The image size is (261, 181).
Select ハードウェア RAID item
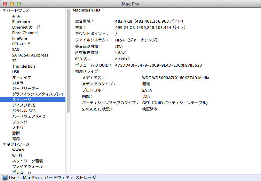29,116
